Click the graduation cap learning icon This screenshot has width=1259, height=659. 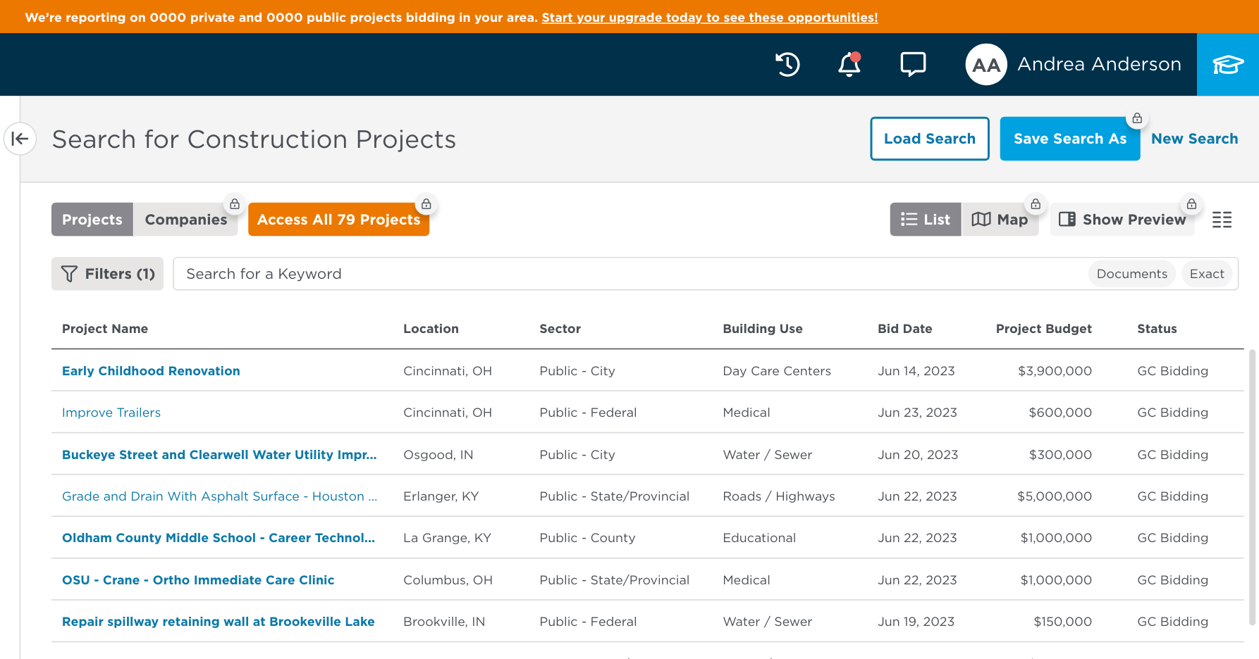coord(1227,65)
